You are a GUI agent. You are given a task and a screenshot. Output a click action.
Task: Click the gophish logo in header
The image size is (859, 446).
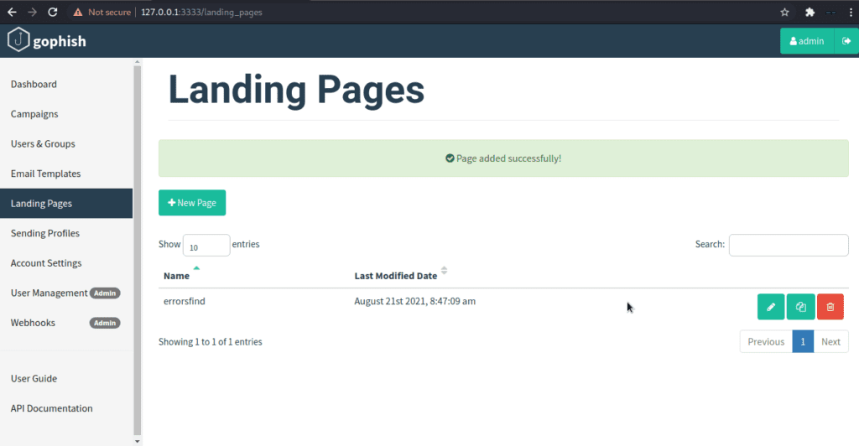[x=48, y=41]
